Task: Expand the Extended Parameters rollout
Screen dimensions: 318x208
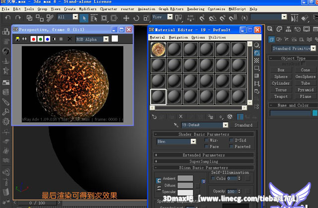Action: click(204, 155)
